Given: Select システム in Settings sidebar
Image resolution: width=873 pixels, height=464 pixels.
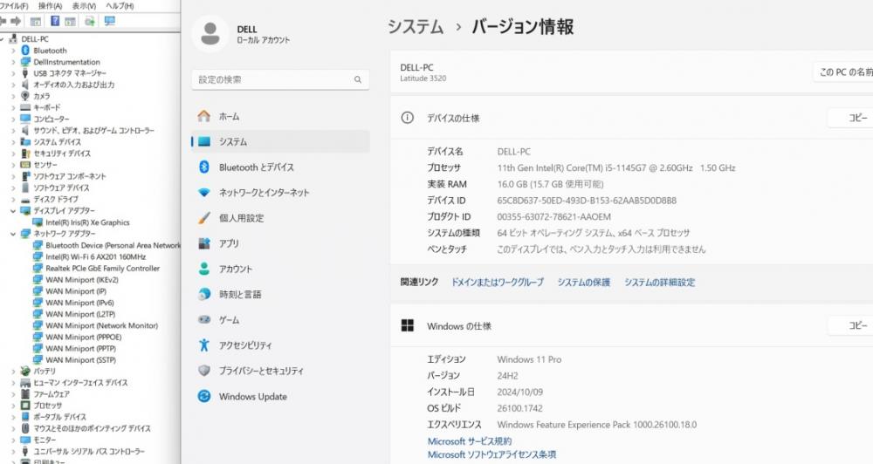Looking at the screenshot, I should point(280,142).
